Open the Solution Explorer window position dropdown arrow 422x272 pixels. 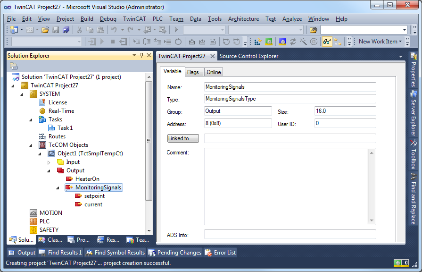(134, 55)
